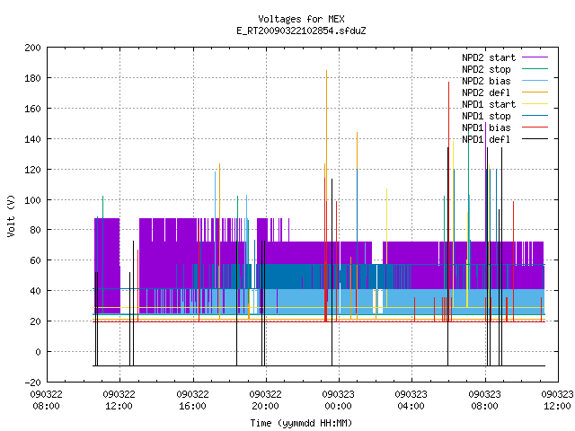This screenshot has width=575, height=431.
Task: Click the y-axis tick value 100
Action: tap(32, 200)
